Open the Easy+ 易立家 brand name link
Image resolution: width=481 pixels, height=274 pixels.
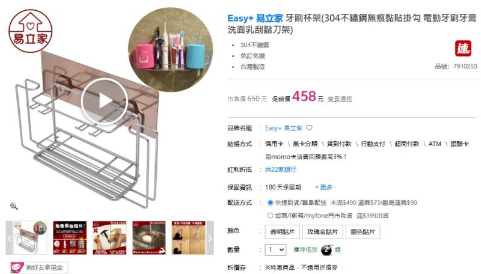(283, 128)
